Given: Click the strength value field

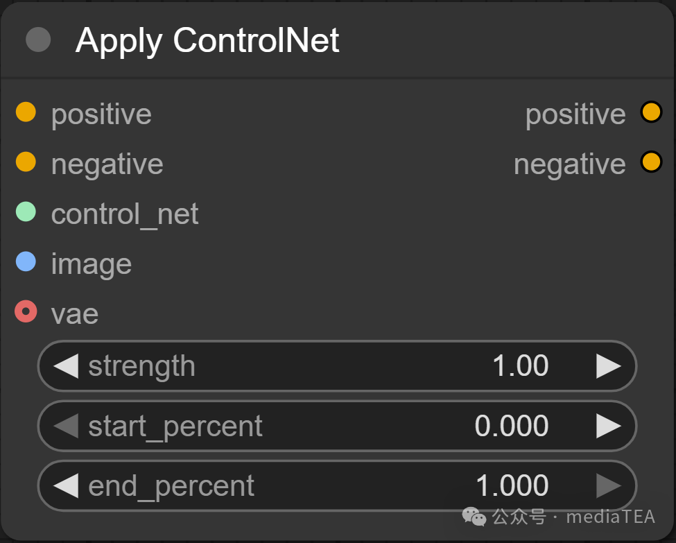Looking at the screenshot, I should [520, 366].
